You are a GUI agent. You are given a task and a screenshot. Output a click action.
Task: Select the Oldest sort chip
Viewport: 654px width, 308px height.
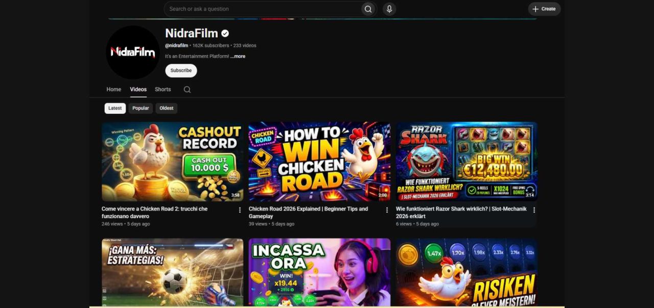[x=167, y=108]
